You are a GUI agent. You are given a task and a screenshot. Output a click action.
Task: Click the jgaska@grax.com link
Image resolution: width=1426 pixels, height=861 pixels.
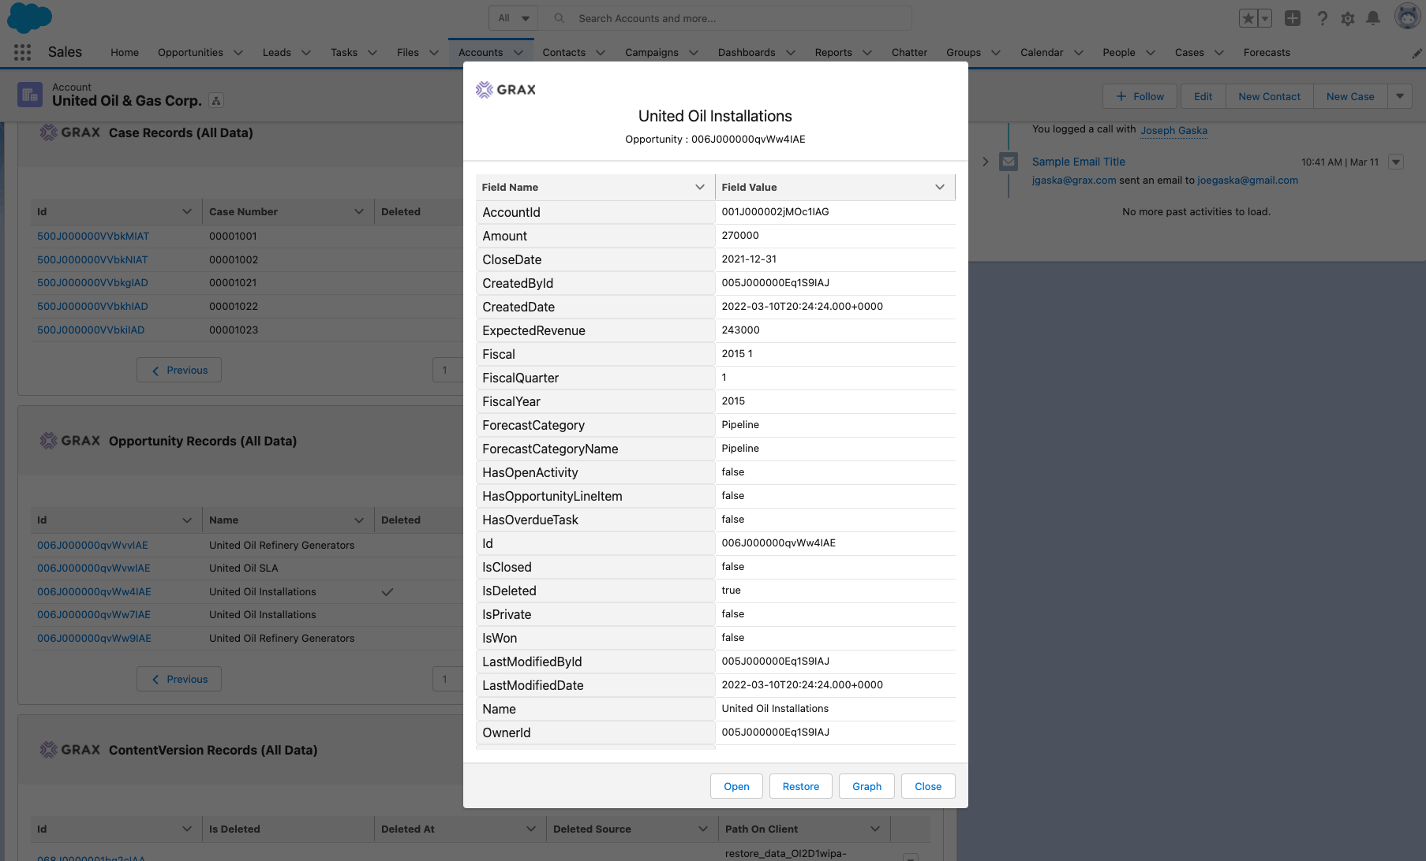(1074, 180)
